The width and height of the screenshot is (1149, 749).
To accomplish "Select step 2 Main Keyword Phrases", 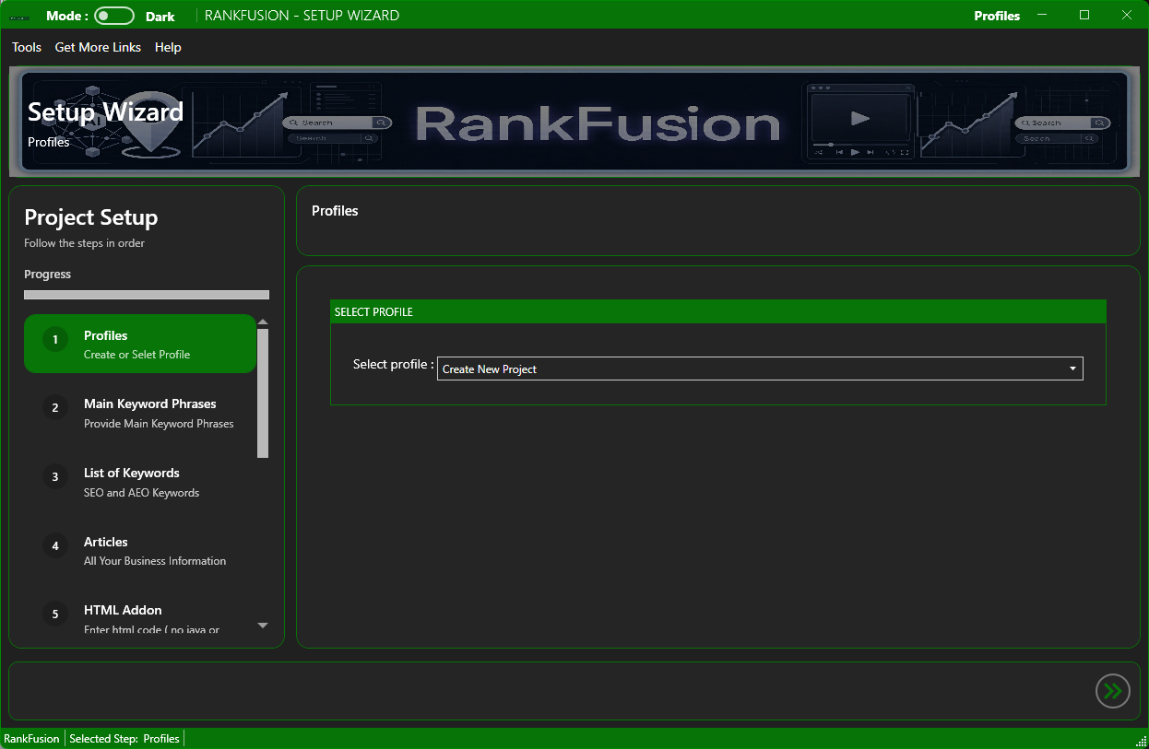I will 140,413.
